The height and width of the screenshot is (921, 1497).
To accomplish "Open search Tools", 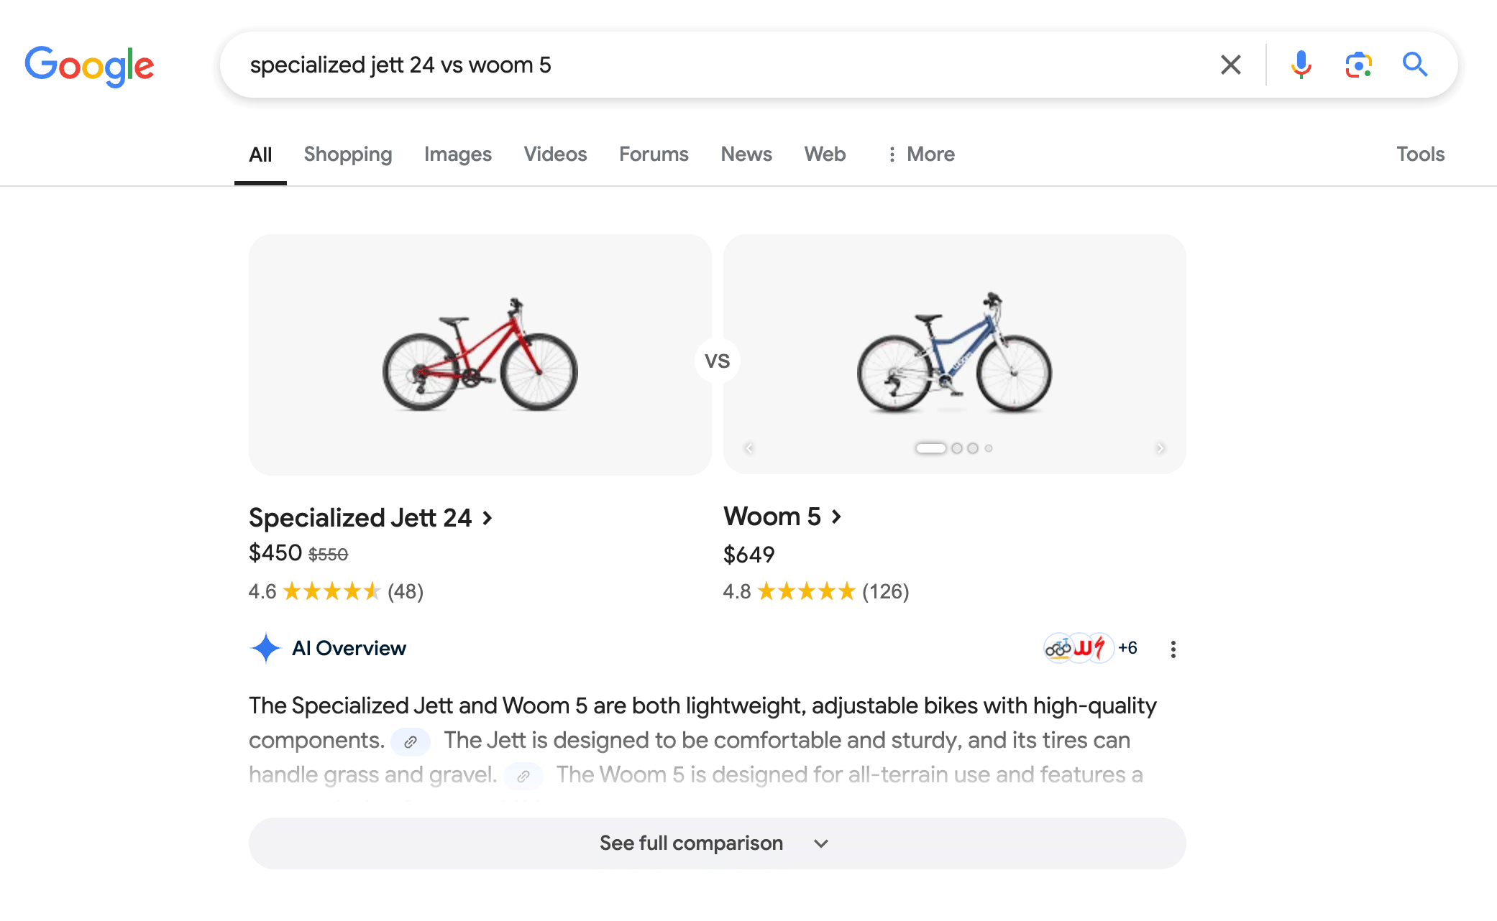I will (x=1420, y=154).
